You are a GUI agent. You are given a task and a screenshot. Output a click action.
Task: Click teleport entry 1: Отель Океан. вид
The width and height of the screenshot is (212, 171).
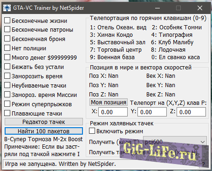118,27
